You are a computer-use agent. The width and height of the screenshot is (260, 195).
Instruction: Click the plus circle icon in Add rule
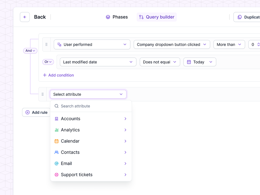[27, 112]
